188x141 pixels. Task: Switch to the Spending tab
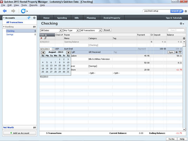point(62,18)
